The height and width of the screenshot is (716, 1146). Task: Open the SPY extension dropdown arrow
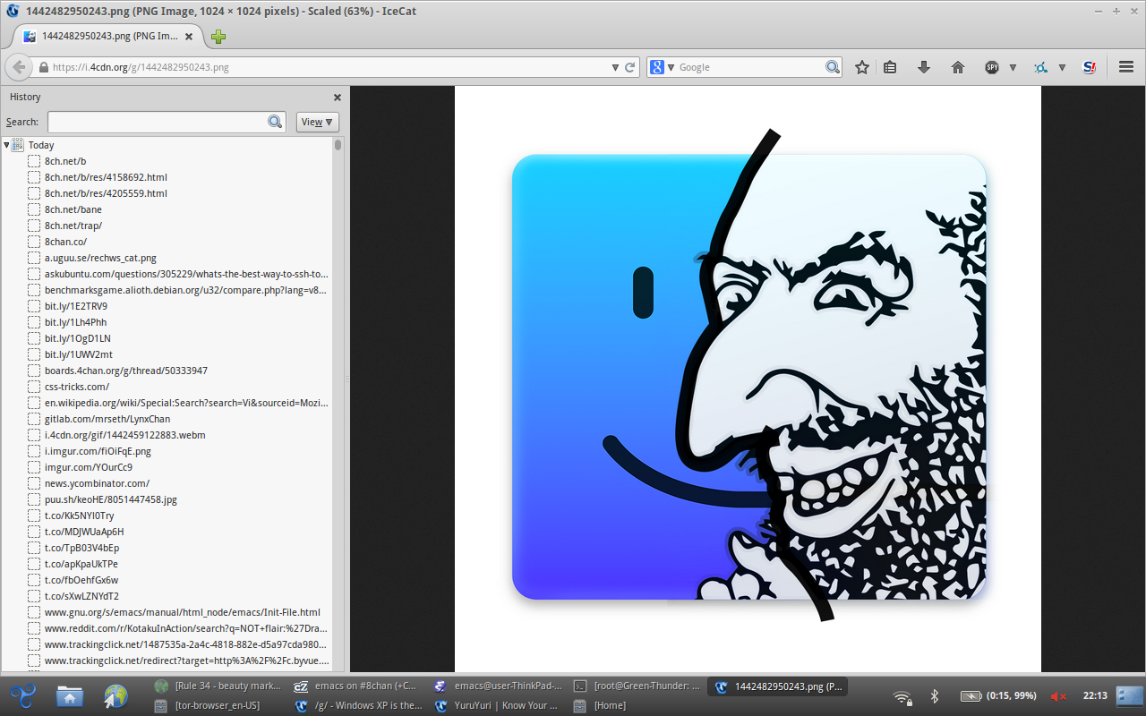[1013, 67]
